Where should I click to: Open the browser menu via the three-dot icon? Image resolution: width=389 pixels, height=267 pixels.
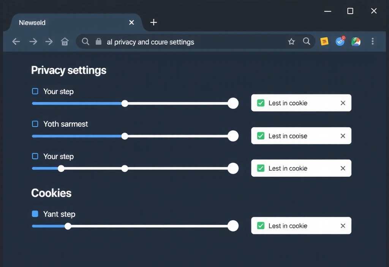[373, 41]
